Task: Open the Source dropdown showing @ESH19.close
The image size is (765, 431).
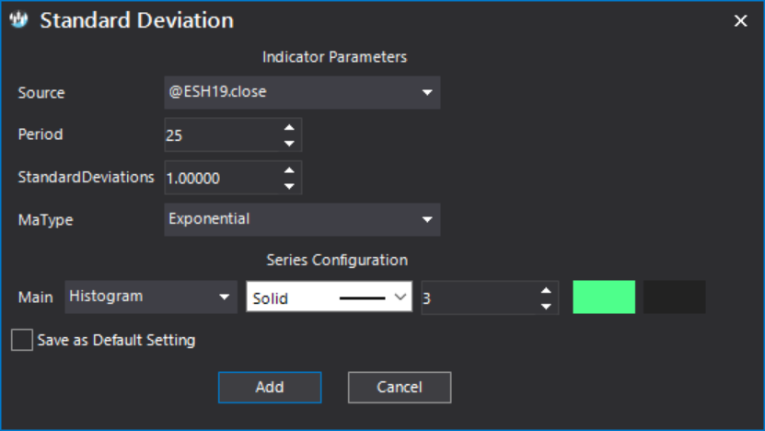Action: coord(302,92)
